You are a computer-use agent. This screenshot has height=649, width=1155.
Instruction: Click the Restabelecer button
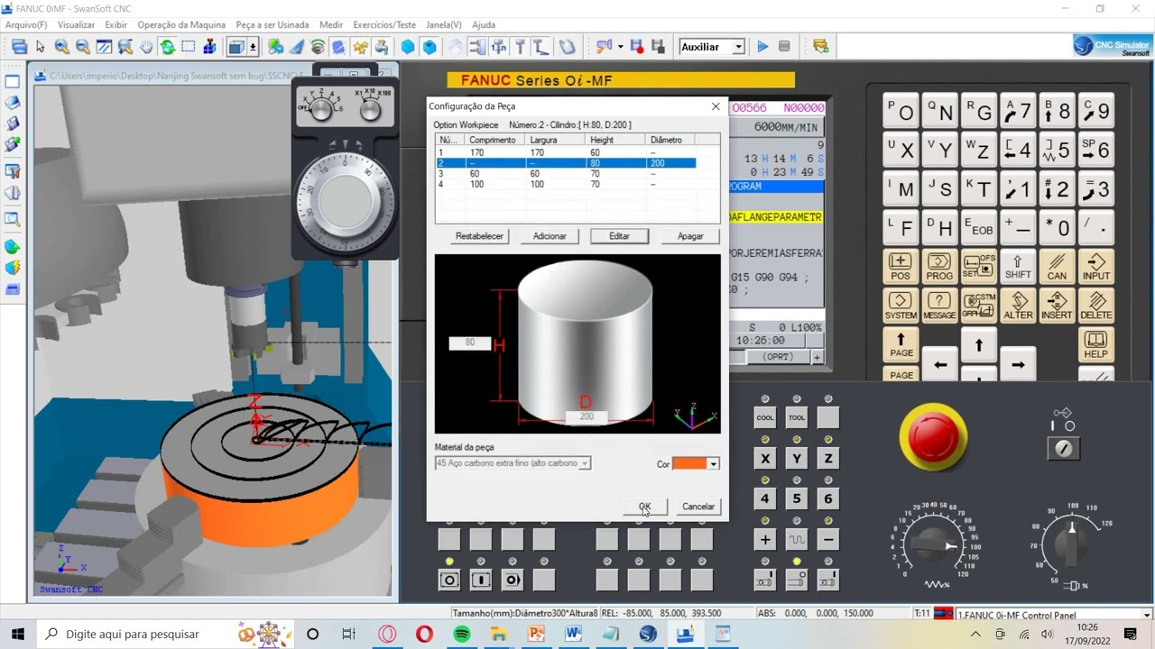tap(479, 236)
